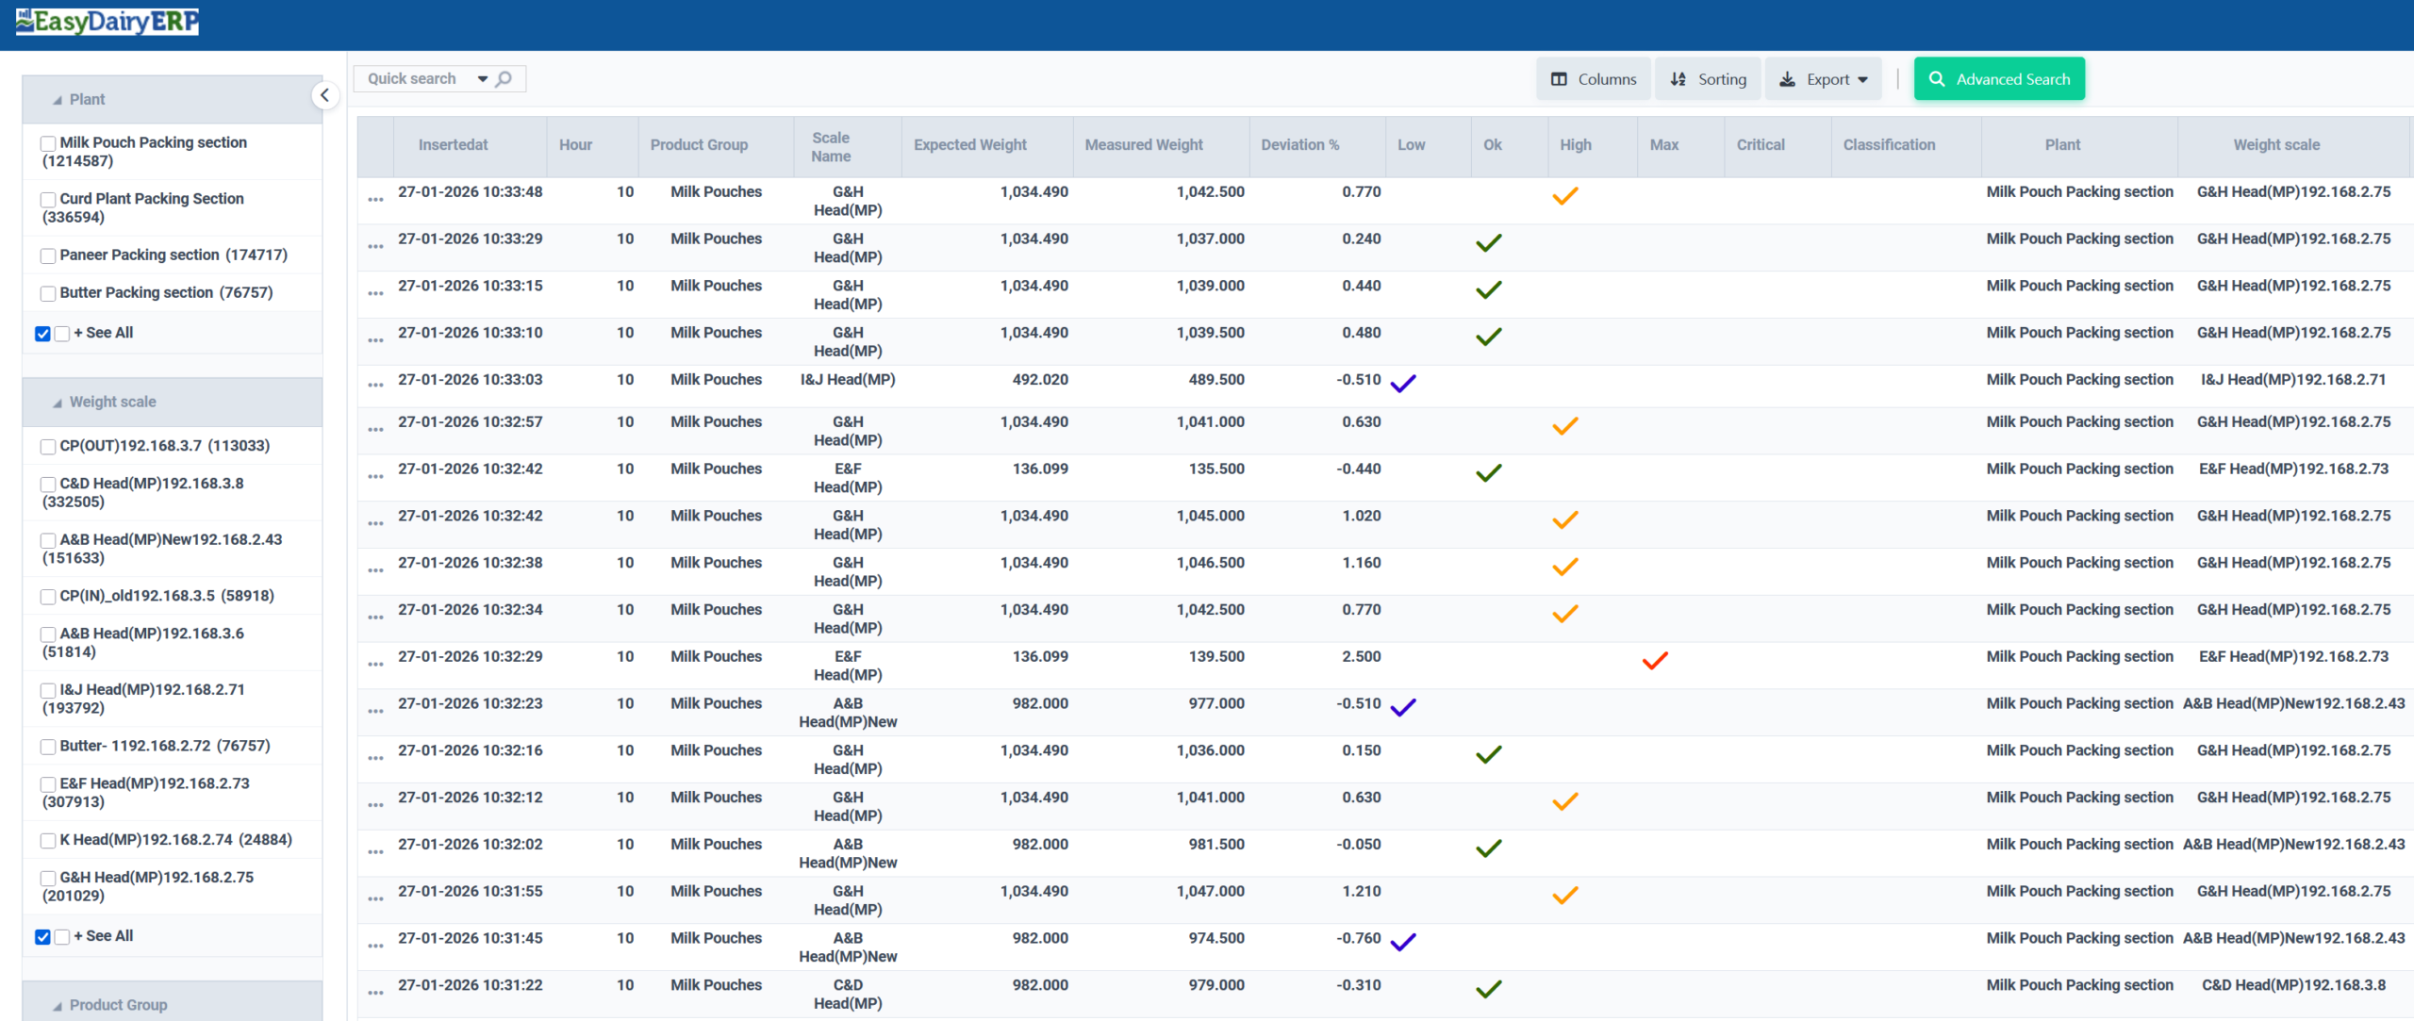
Task: Type in the Quick search field
Action: pos(413,79)
